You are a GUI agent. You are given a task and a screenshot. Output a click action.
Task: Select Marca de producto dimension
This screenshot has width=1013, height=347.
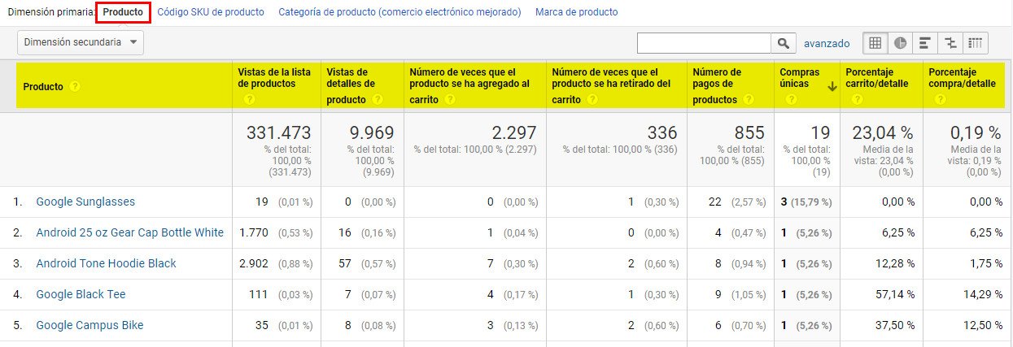coord(576,12)
